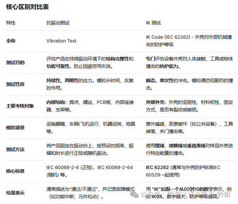
Task: Click the row label 模拟场景
Action: [15, 128]
